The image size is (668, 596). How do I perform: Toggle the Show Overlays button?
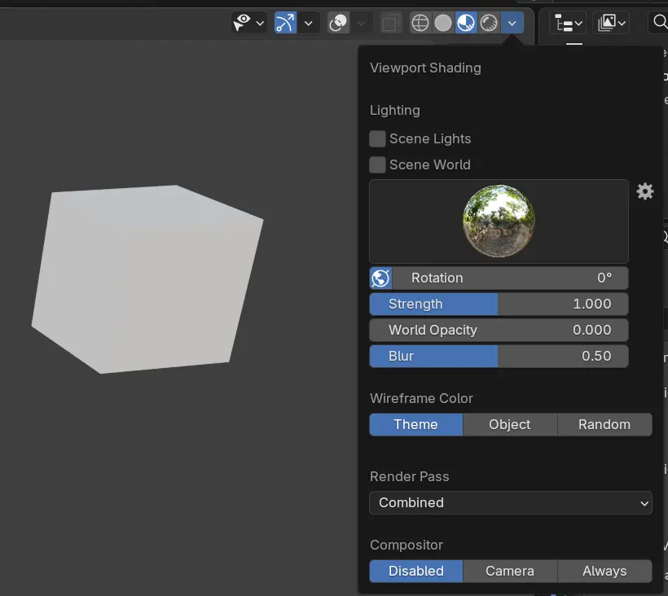tap(339, 23)
